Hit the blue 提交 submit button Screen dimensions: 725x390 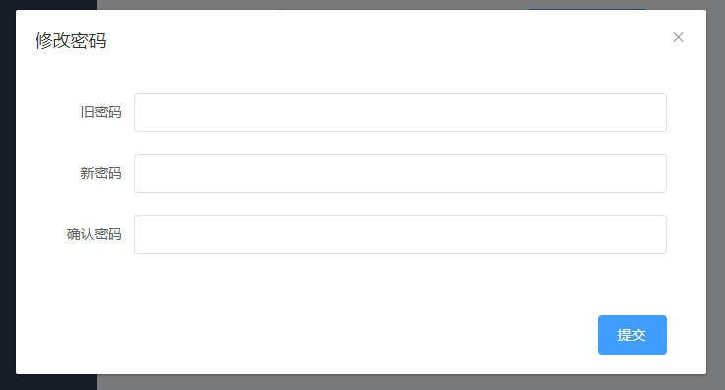click(x=632, y=335)
